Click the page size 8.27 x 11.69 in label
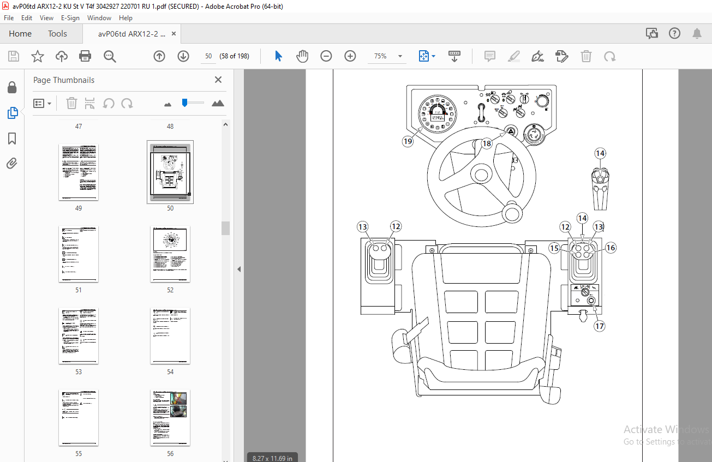 click(273, 458)
